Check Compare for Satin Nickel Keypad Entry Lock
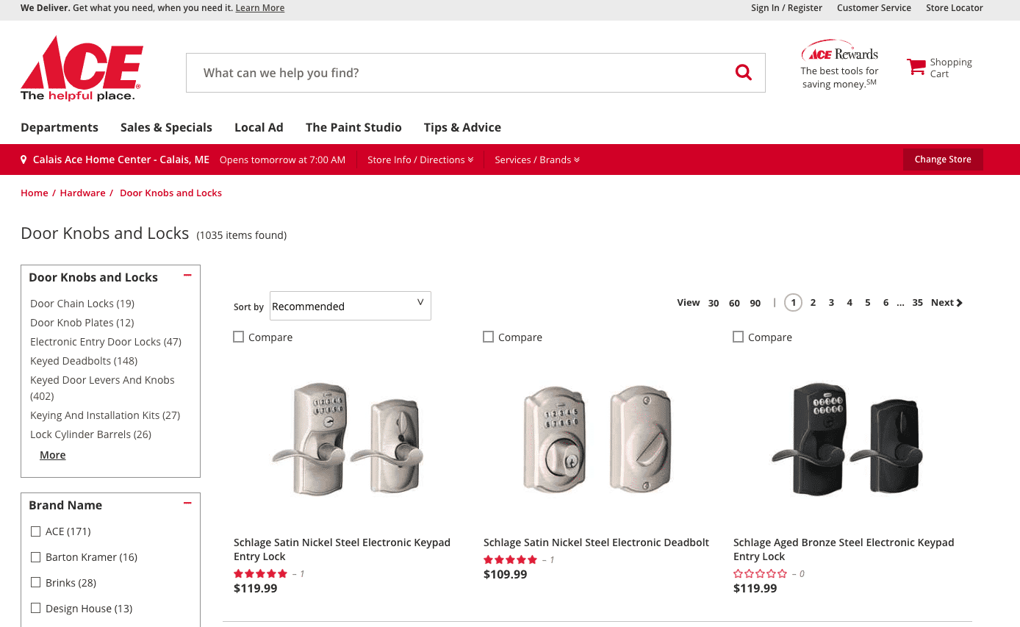 (x=238, y=337)
